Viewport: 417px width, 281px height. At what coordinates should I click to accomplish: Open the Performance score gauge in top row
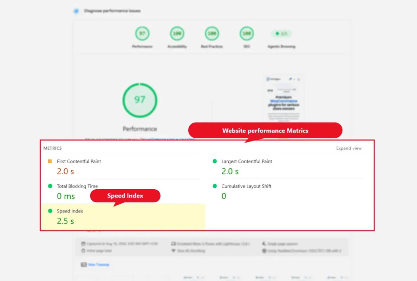coord(142,33)
